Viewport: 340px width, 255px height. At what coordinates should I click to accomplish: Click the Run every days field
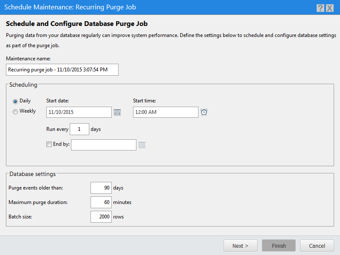pos(79,129)
